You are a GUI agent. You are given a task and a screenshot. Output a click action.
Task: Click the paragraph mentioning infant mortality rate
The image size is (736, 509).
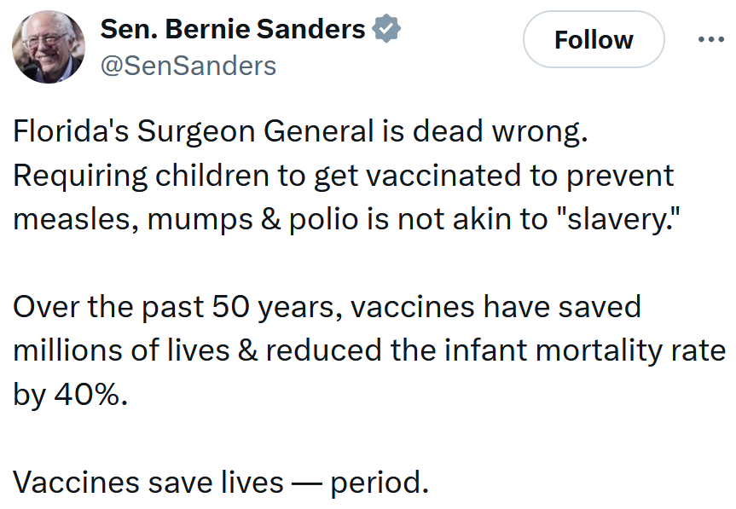[x=367, y=349]
